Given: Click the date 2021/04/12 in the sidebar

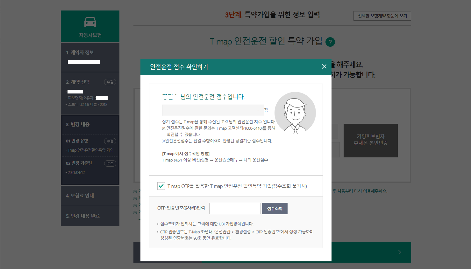Looking at the screenshot, I should click(76, 173).
